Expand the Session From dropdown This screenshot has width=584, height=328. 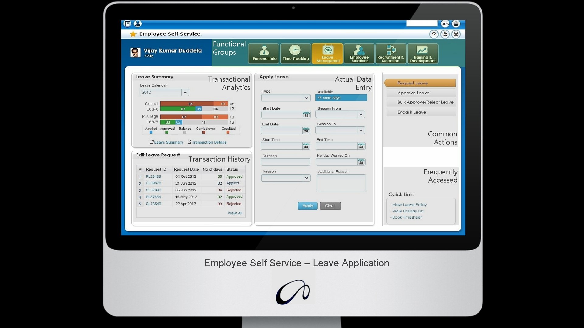coord(361,114)
